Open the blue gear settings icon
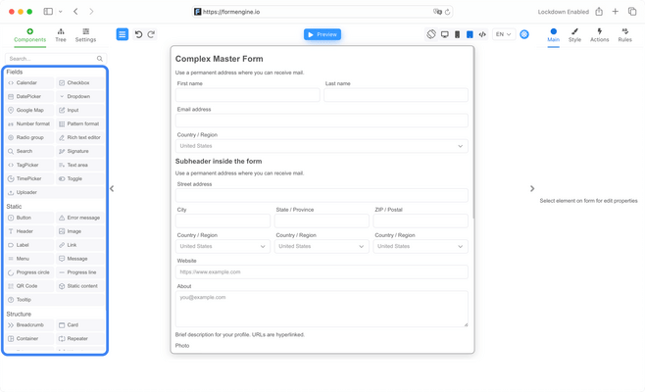Screen dimensions: 645x392 point(524,34)
